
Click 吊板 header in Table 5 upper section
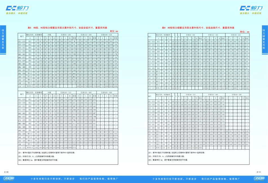(x=49, y=35)
